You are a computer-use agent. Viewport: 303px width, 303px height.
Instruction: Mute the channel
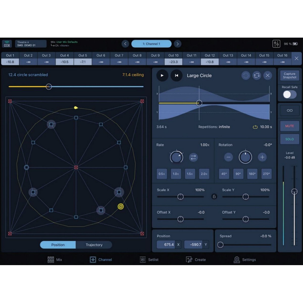(289, 126)
